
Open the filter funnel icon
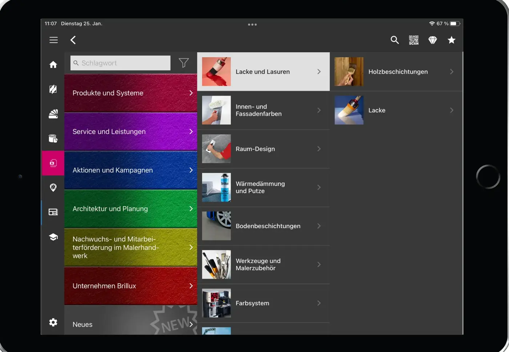184,63
